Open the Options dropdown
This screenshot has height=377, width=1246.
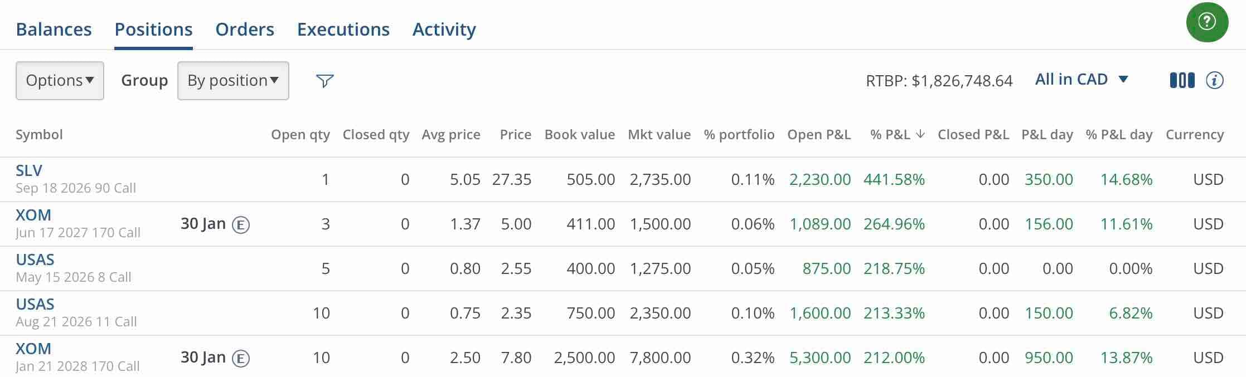coord(60,81)
